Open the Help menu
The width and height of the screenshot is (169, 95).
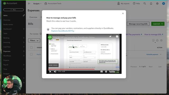[x=136, y=3]
